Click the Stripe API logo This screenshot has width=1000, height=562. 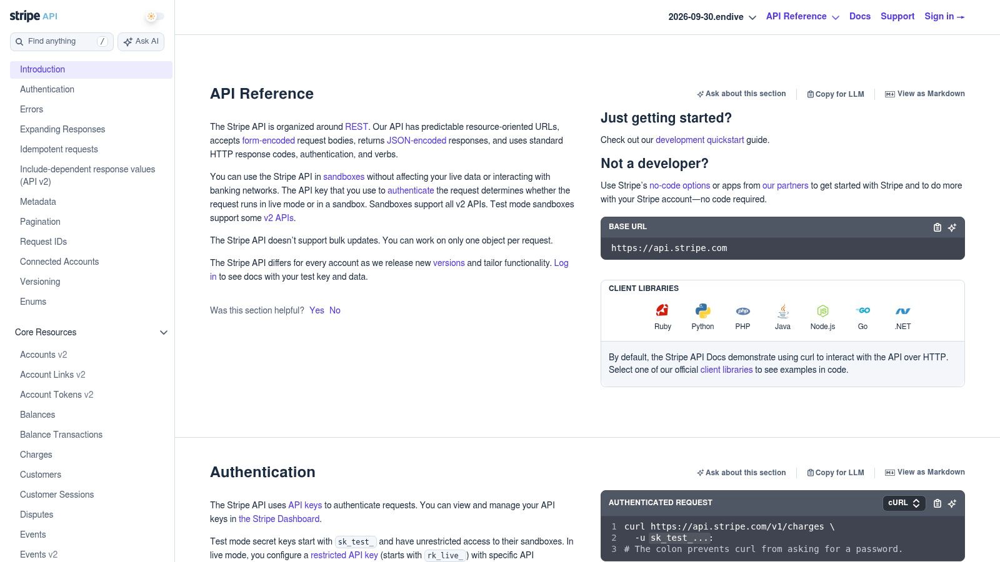[34, 16]
